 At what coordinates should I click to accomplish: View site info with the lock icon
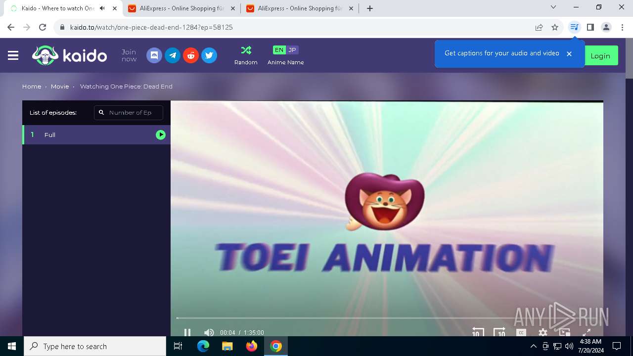(x=62, y=27)
